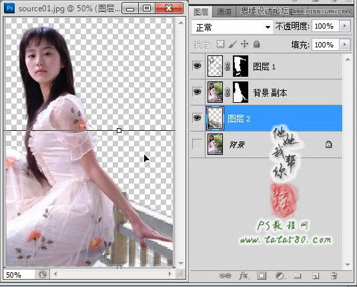Maximize the source01.jpg document window
The height and width of the screenshot is (287, 357).
coord(147,9)
